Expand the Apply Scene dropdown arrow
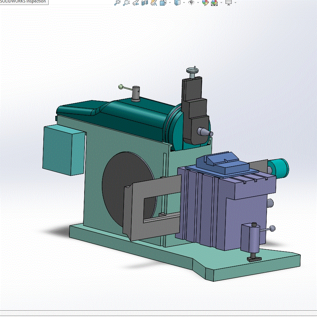This screenshot has width=317, height=317. pyautogui.click(x=221, y=2)
